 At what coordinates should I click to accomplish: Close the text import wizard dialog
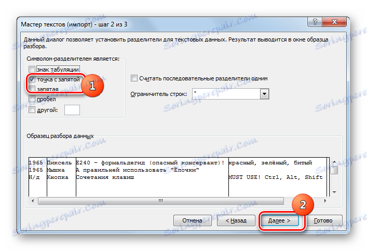334,22
